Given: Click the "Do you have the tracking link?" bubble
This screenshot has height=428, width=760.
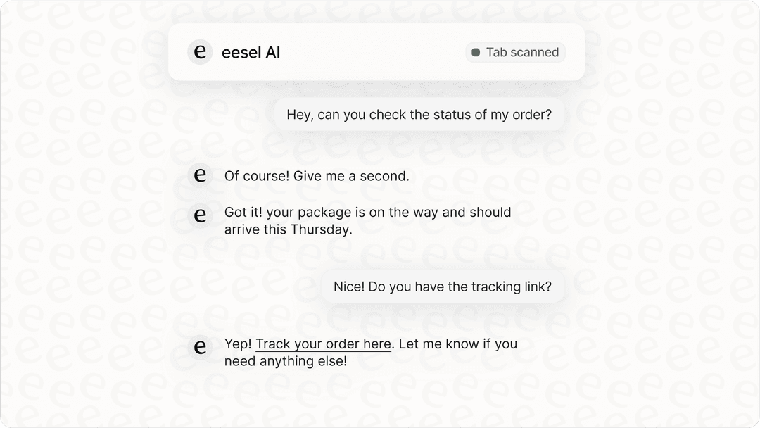Looking at the screenshot, I should (x=443, y=287).
